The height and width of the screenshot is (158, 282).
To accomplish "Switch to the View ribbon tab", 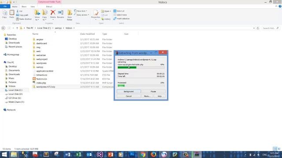I will click(33, 7).
